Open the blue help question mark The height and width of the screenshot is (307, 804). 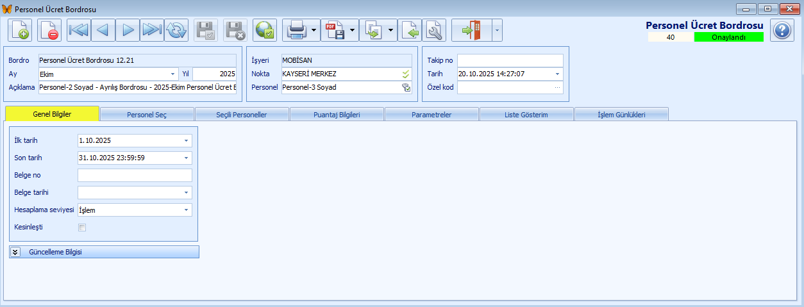[x=782, y=30]
